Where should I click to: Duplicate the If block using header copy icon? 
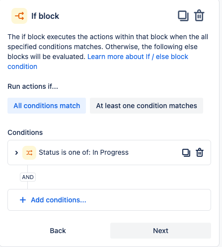pyautogui.click(x=183, y=16)
